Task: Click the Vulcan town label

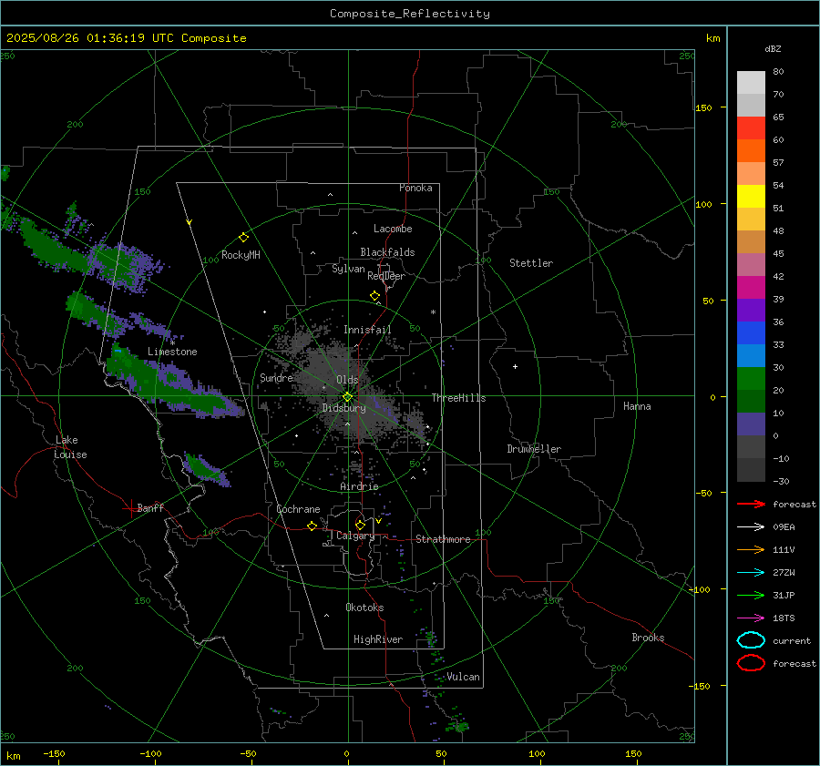Action: tap(463, 677)
